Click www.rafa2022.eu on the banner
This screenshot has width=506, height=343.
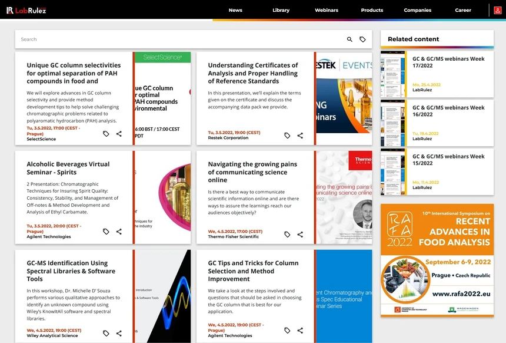461,294
